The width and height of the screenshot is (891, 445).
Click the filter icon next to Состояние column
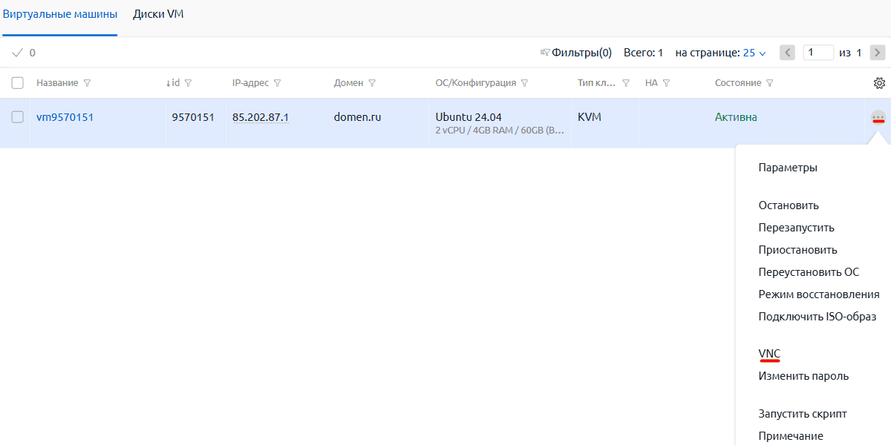tap(769, 83)
